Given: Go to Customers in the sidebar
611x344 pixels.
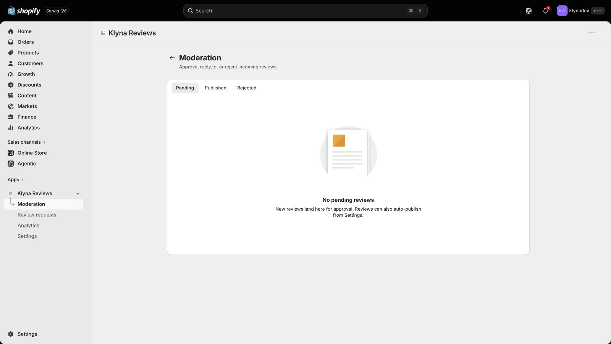Looking at the screenshot, I should [x=31, y=63].
